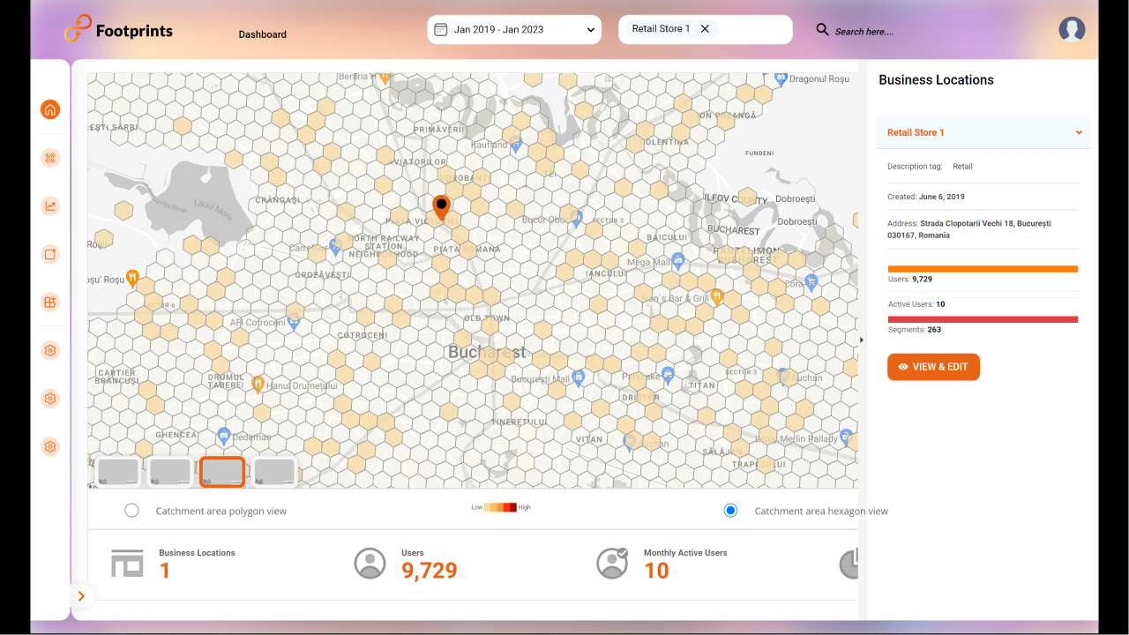The height and width of the screenshot is (635, 1129).
Task: Remove the Retail Store 1 filter chip
Action: [705, 28]
